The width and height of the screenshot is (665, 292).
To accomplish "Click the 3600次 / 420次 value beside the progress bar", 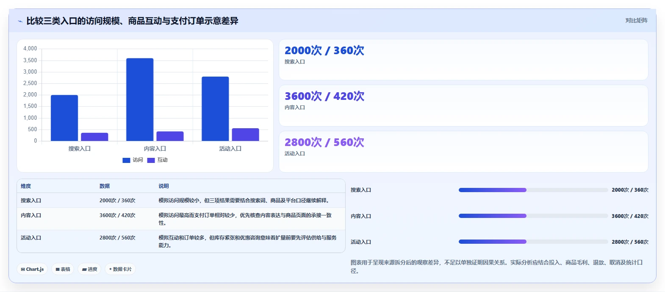I will pyautogui.click(x=630, y=216).
